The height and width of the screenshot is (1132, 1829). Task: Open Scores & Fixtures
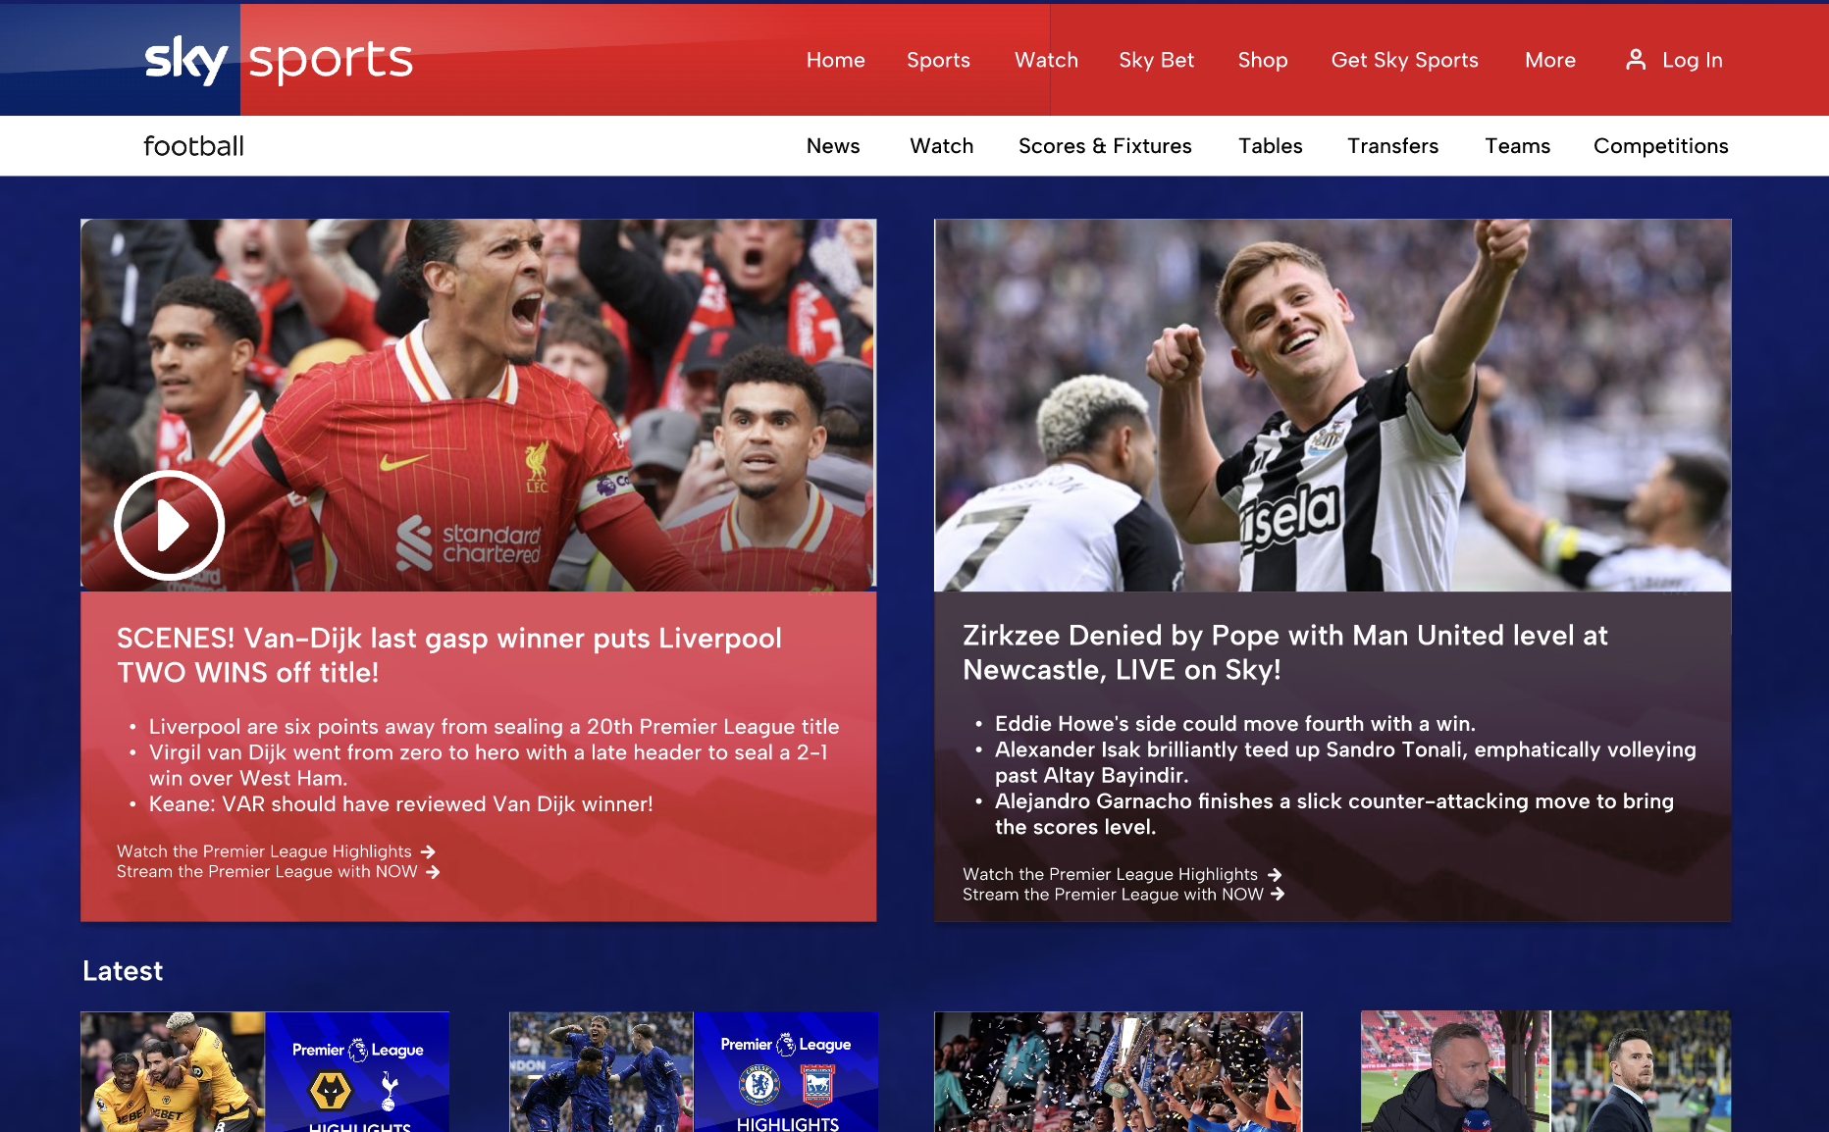tap(1105, 146)
